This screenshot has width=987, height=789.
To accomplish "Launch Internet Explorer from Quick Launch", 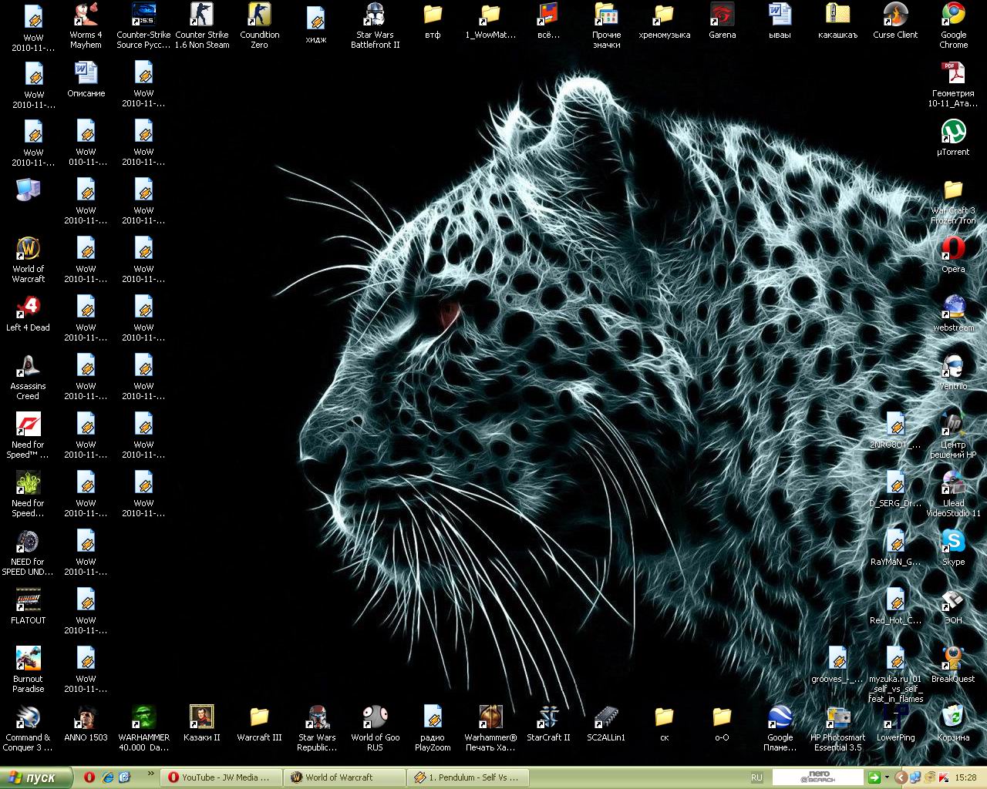I will [x=108, y=777].
